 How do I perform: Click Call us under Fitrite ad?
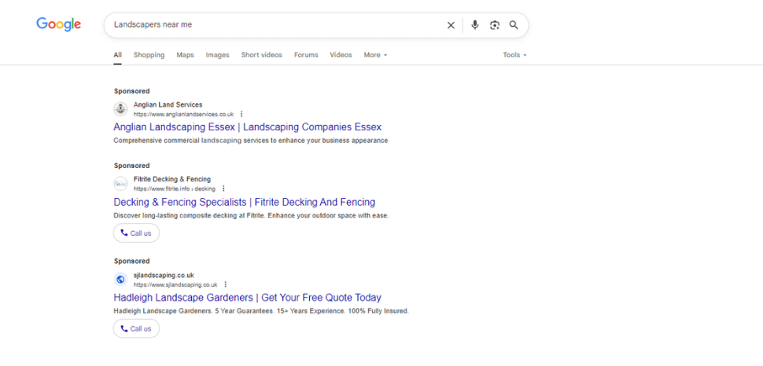coord(136,232)
